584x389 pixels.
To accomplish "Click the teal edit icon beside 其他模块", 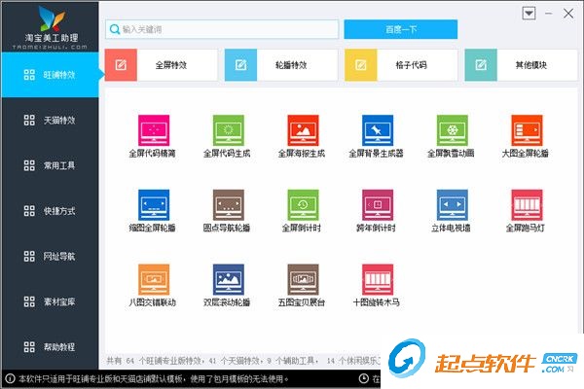I will [x=481, y=65].
